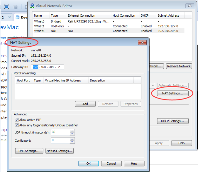Click the full screen toolbar icon
Screen dimensions: 198x172
click(x=6, y=7)
